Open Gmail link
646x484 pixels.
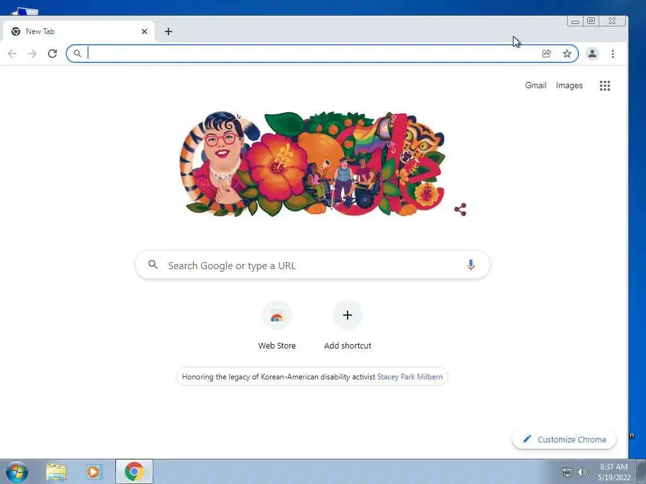[x=536, y=85]
